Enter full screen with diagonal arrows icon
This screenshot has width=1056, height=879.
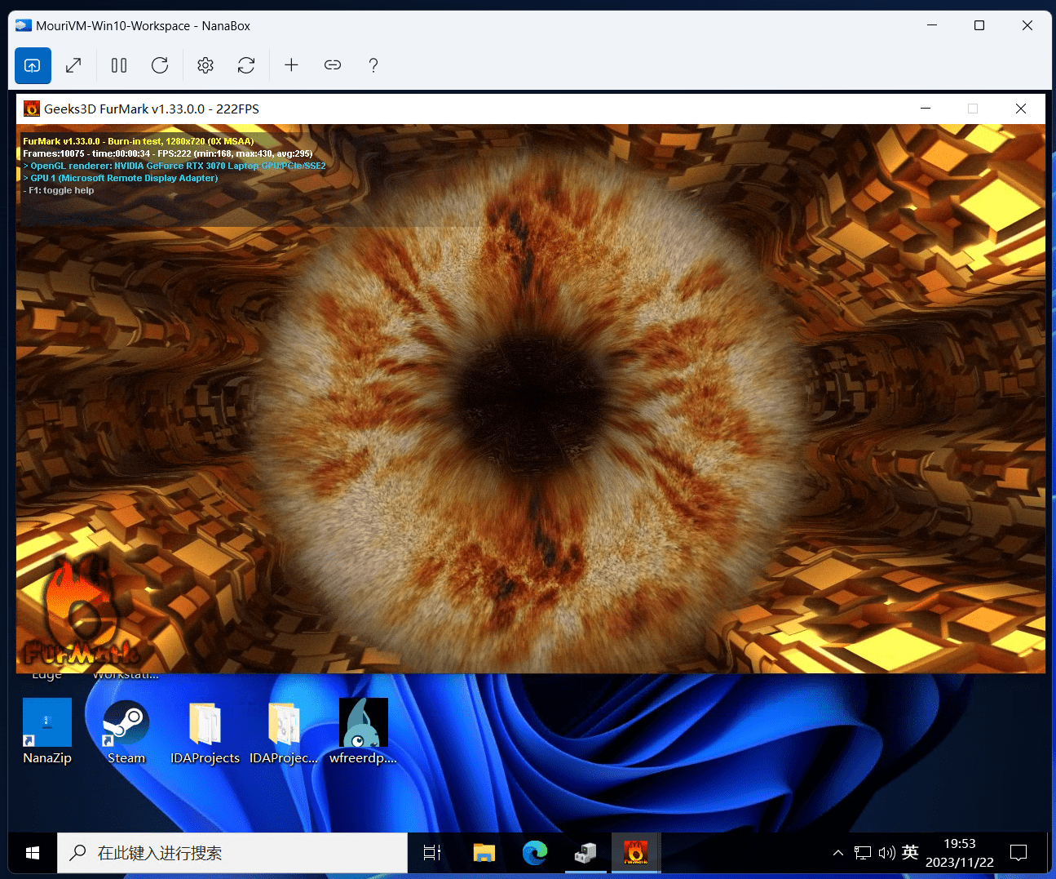tap(73, 65)
